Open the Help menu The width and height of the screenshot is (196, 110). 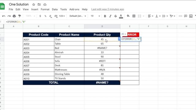pos(85,9)
